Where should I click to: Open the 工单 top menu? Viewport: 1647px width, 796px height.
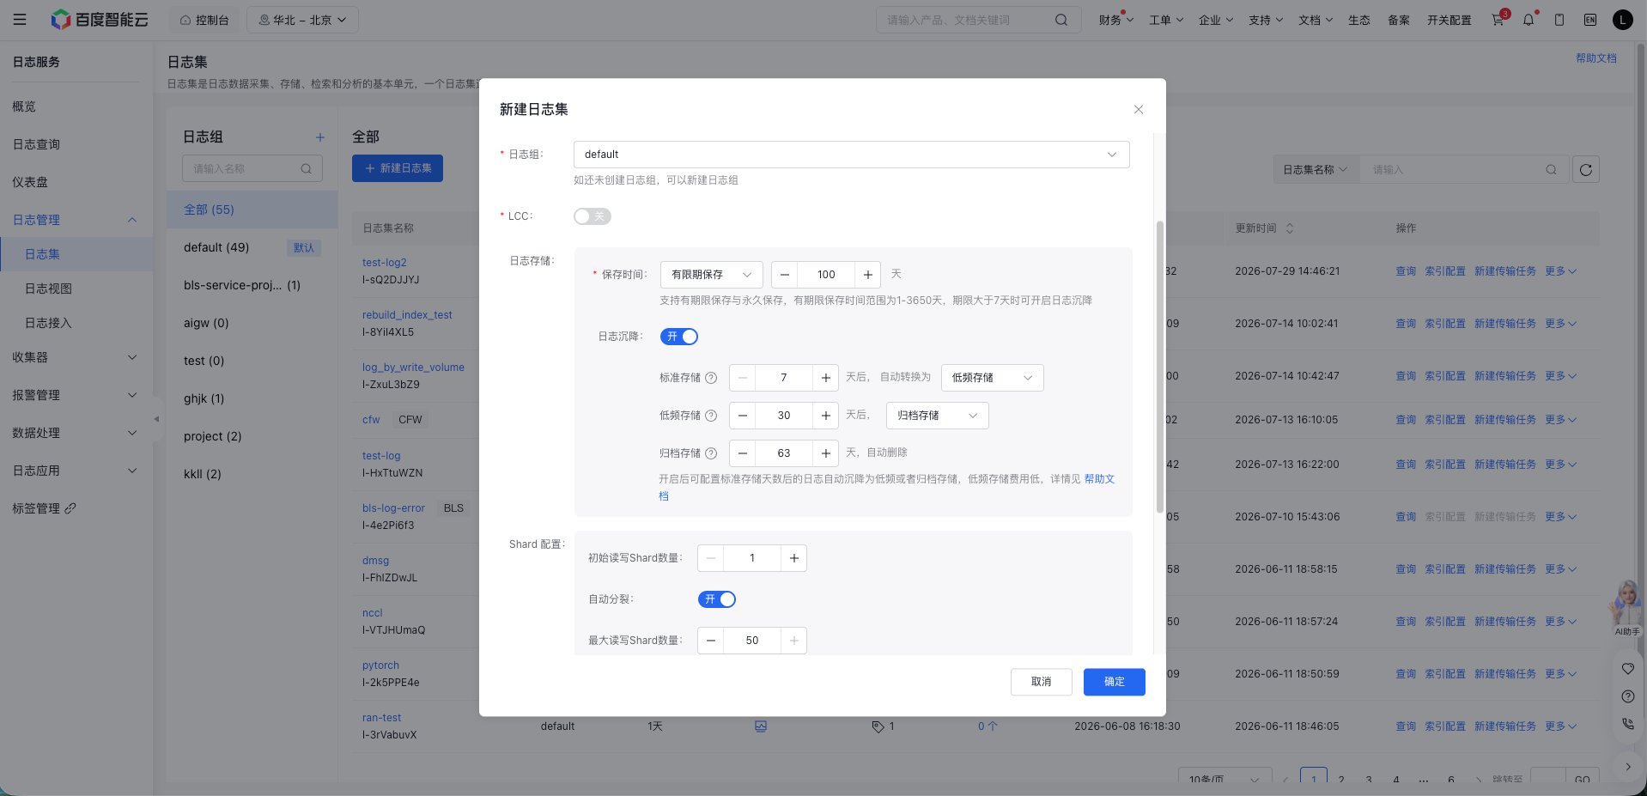pos(1166,20)
